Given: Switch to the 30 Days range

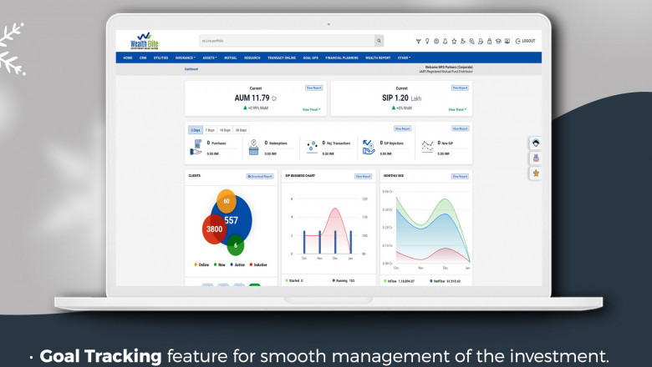Looking at the screenshot, I should click(241, 130).
